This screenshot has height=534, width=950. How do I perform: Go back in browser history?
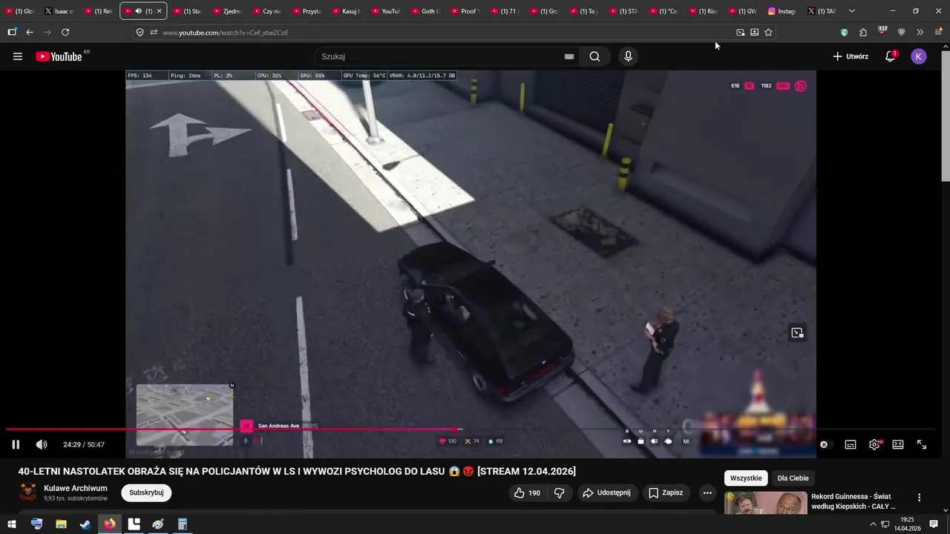[x=30, y=32]
